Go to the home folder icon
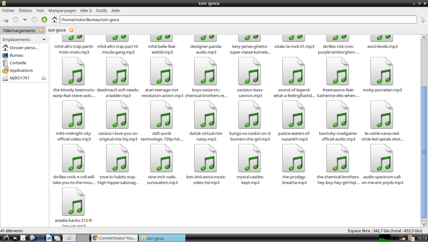 click(54, 20)
